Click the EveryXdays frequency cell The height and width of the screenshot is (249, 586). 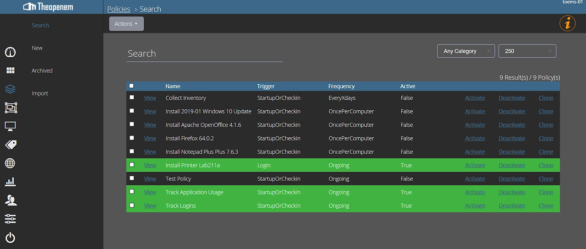(342, 98)
